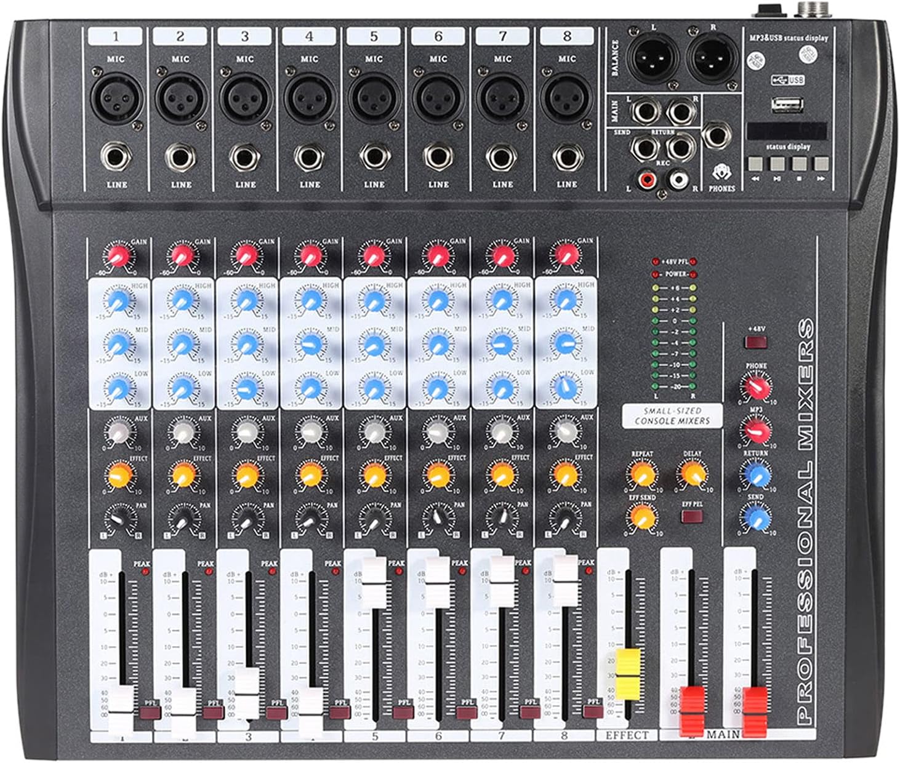The width and height of the screenshot is (900, 763).
Task: Click the channel 2 LINE jack
Action: click(180, 158)
